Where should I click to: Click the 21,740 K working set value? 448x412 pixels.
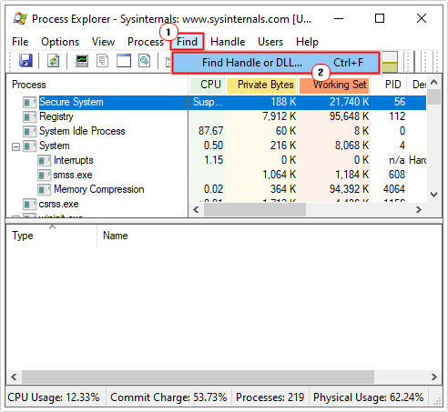coord(350,102)
